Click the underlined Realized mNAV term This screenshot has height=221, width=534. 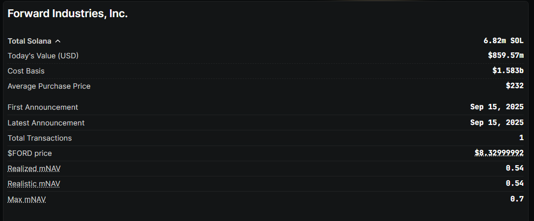[34, 169]
